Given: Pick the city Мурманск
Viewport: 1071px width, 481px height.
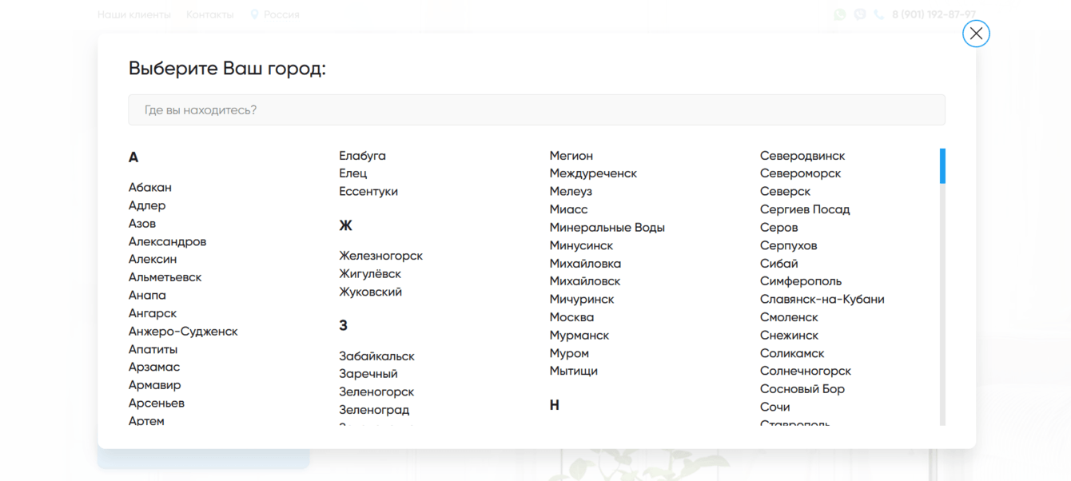Looking at the screenshot, I should [x=579, y=336].
